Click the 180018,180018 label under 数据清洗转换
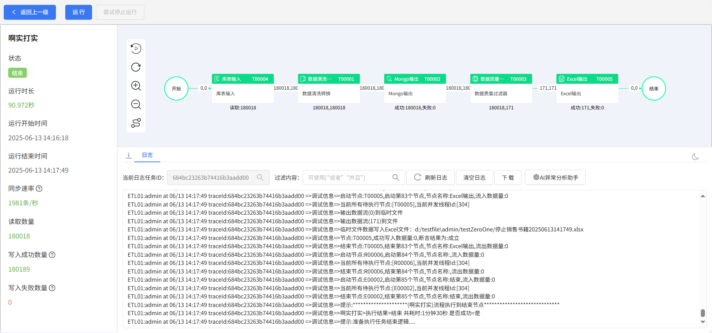This screenshot has height=333, width=712. 329,108
